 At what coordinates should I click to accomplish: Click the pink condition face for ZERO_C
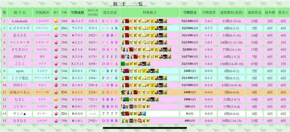[x=56, y=57]
